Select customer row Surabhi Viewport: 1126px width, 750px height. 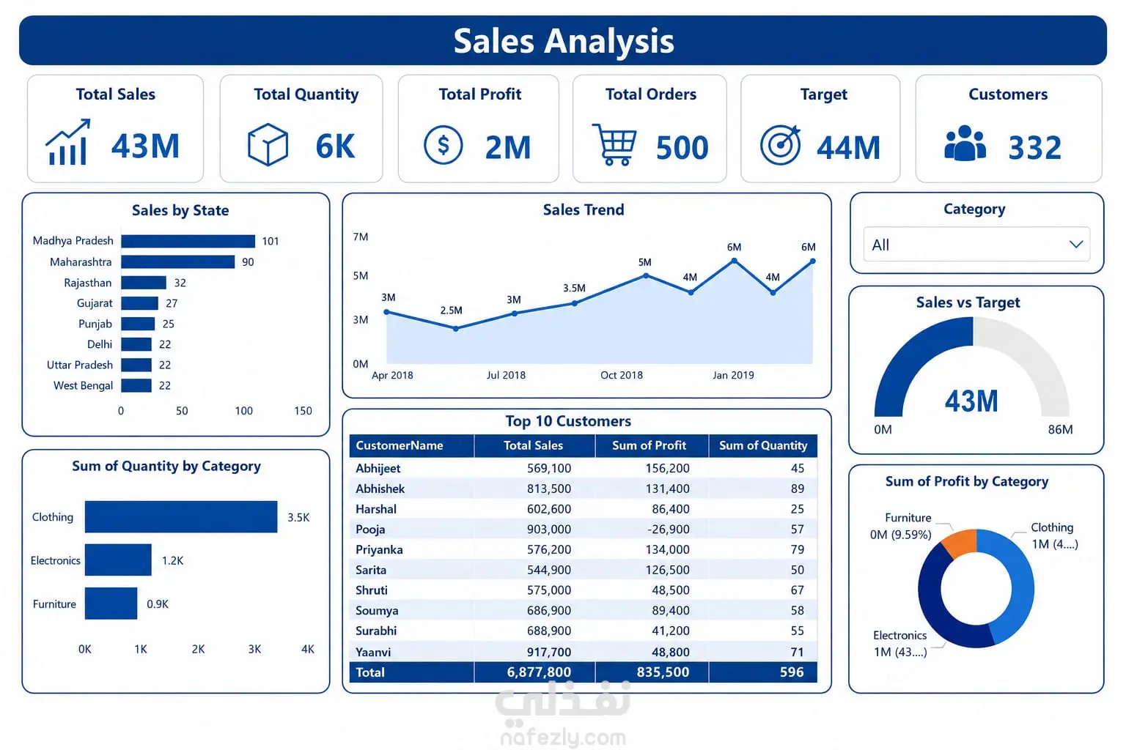[583, 631]
